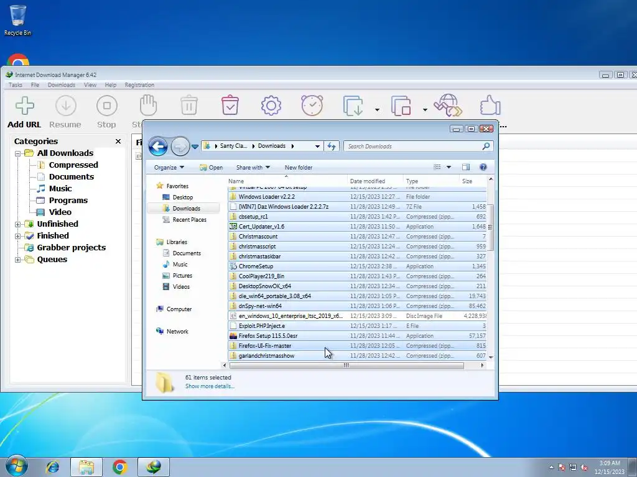Click the Windows Explorer taskbar button
637x477 pixels.
coord(86,467)
